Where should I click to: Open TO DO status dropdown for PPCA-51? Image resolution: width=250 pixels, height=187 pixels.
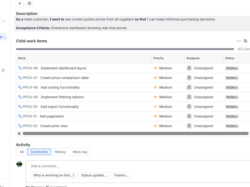coord(232,116)
